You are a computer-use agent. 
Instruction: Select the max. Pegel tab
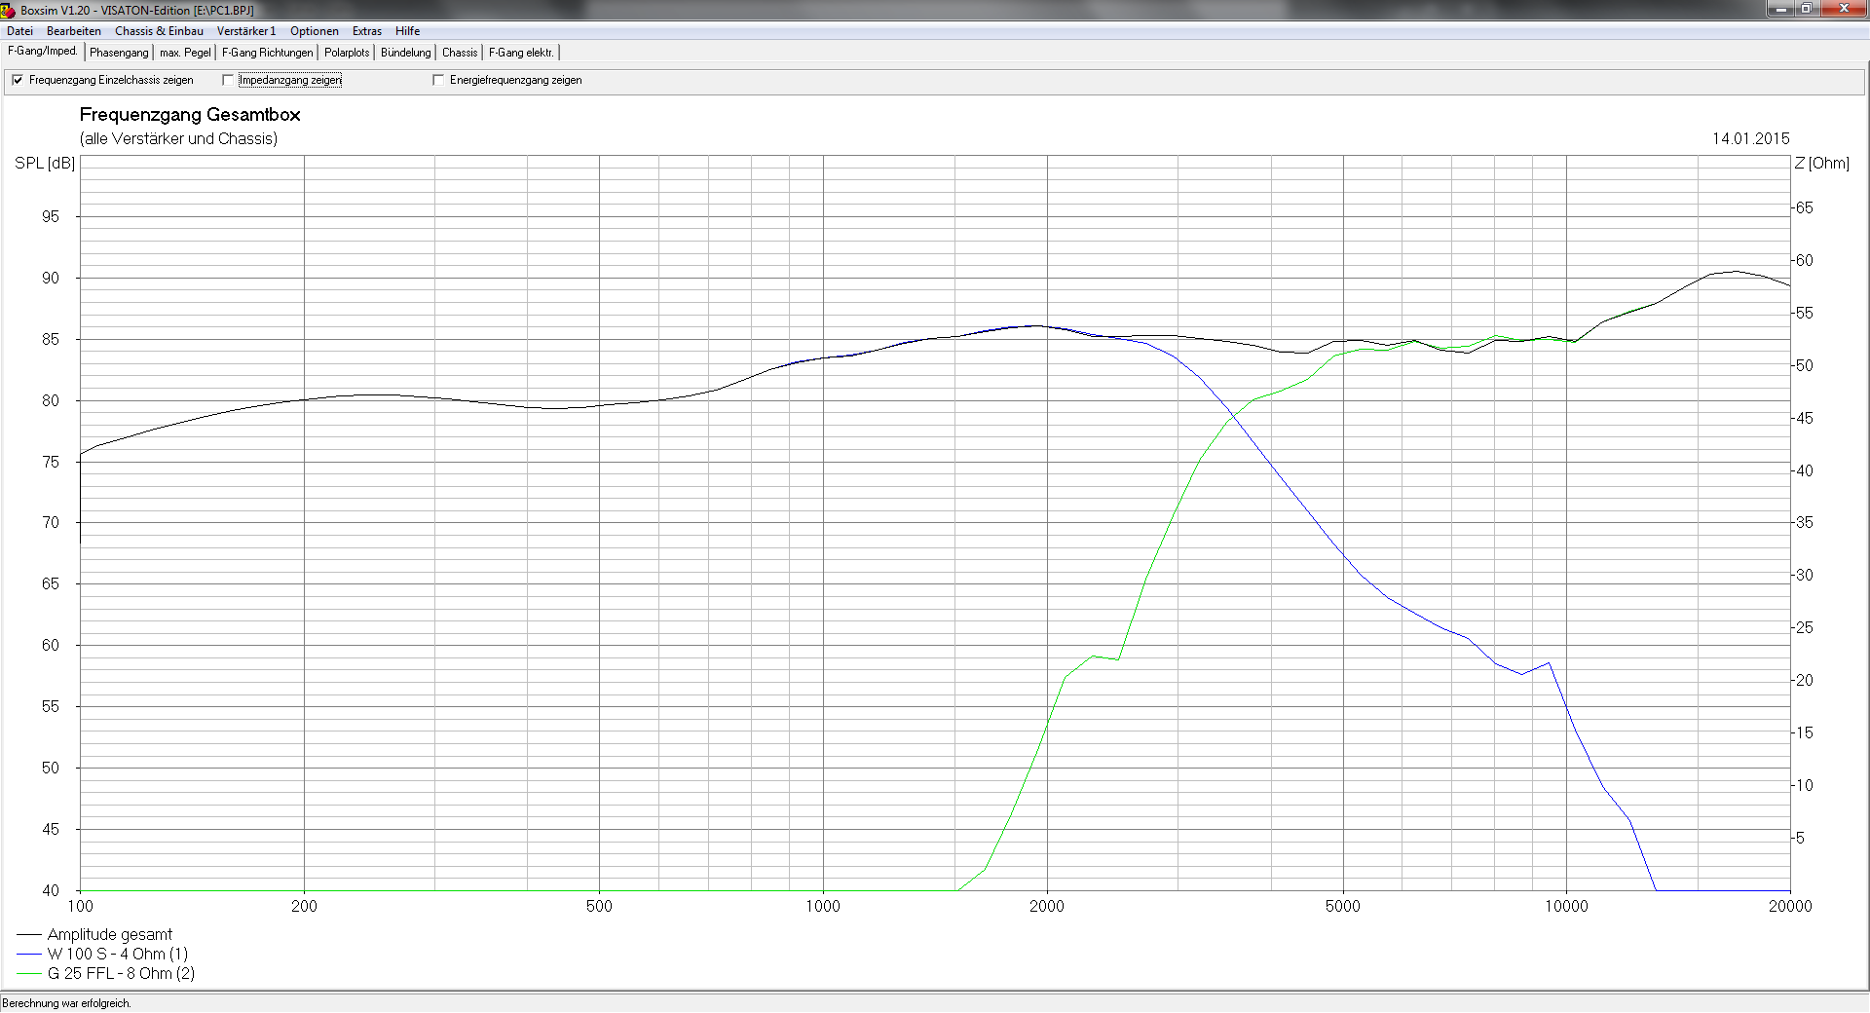(185, 53)
